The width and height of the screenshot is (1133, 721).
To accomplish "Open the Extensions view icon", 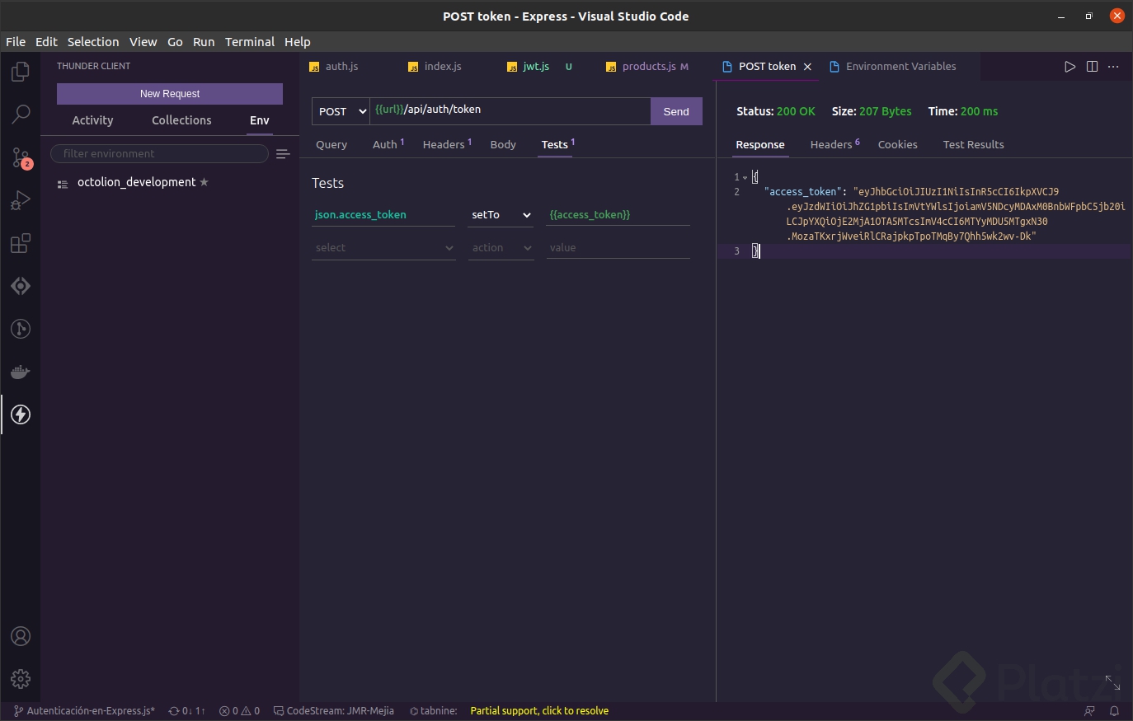I will [x=21, y=243].
